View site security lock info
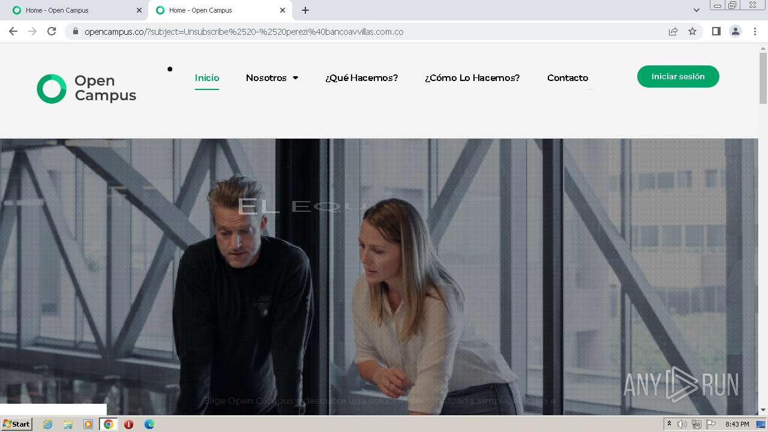768x432 pixels. pos(76,31)
